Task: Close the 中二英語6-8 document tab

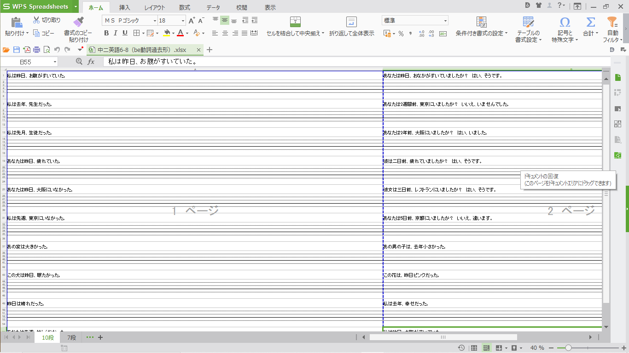Action: point(198,50)
